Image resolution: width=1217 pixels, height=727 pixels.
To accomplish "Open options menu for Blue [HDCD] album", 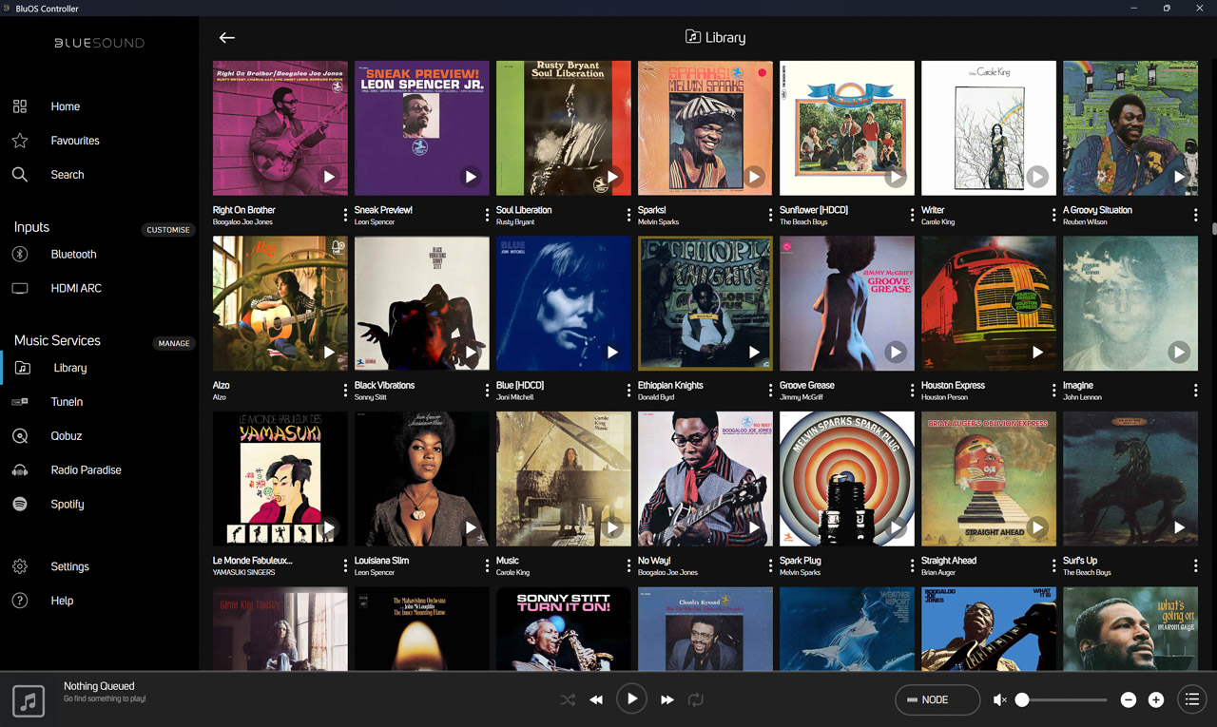I will [x=628, y=391].
